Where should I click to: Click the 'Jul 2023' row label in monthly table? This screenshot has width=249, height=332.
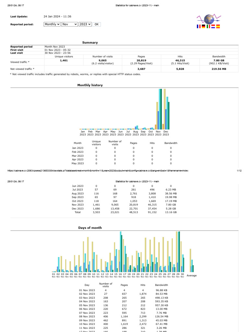pos(77,190)
